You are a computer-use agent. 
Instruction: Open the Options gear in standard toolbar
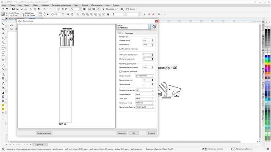[x=122, y=9]
